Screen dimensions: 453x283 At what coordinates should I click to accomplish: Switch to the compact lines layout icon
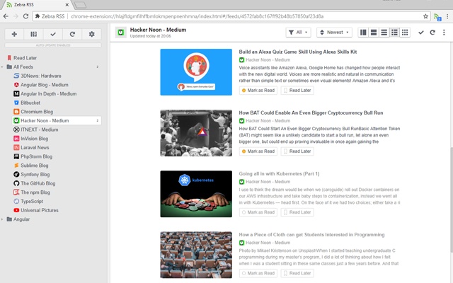pos(384,33)
